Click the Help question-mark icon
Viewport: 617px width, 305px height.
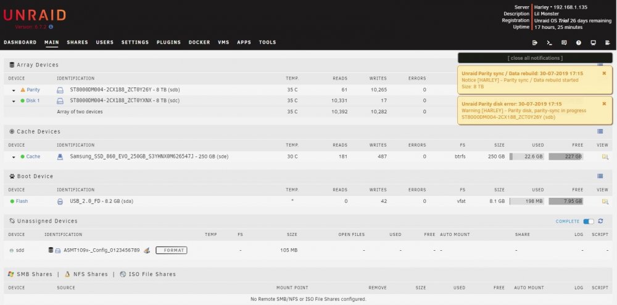point(579,43)
